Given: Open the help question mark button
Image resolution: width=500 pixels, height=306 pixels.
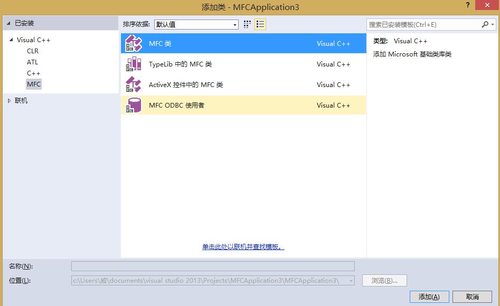Looking at the screenshot, I should click(x=467, y=5).
